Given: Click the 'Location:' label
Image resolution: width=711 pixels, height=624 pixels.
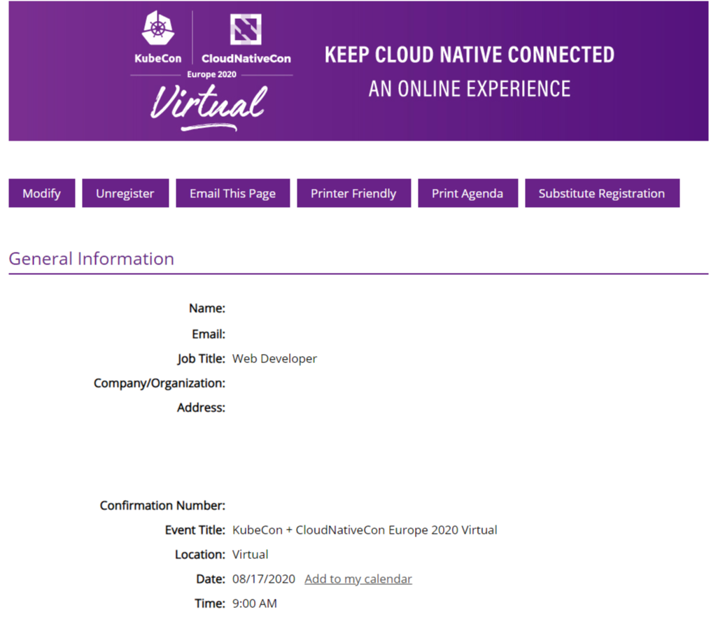Looking at the screenshot, I should pyautogui.click(x=200, y=554).
